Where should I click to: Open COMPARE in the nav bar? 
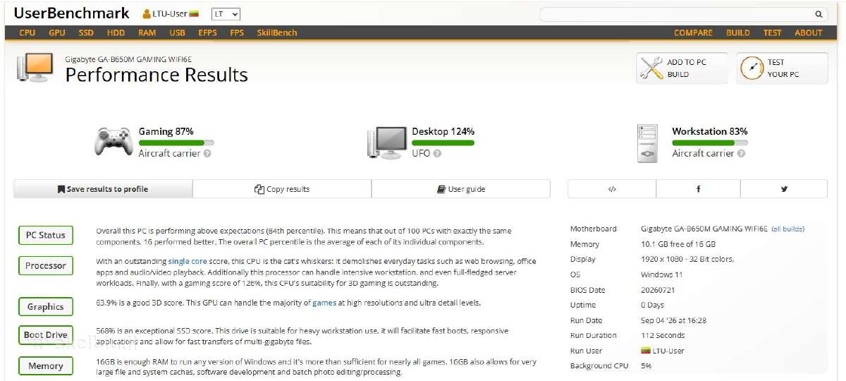[693, 32]
